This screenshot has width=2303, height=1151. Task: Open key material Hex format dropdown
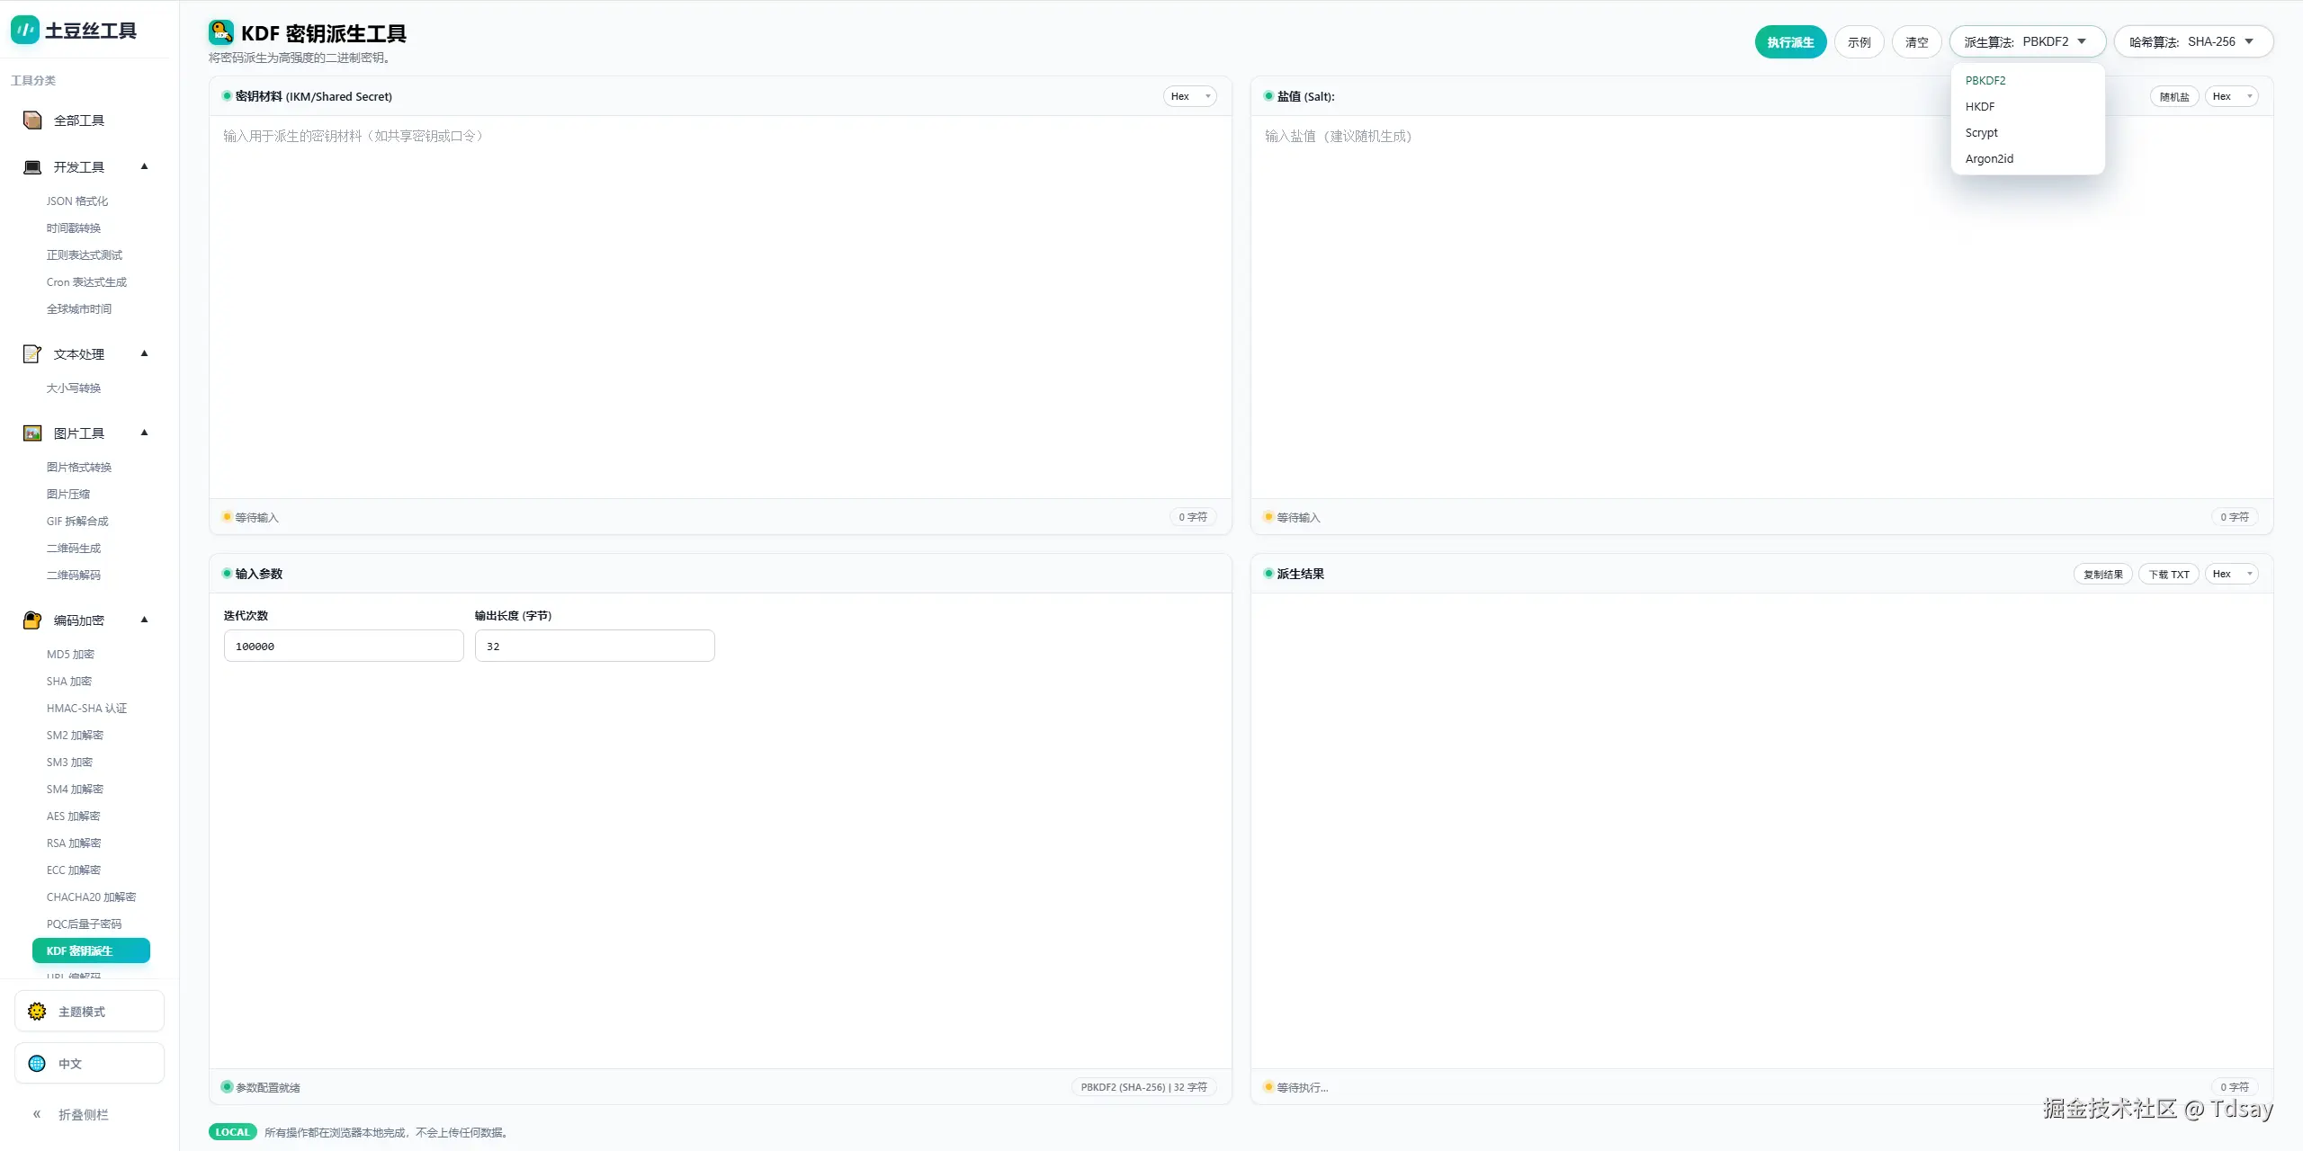point(1189,96)
